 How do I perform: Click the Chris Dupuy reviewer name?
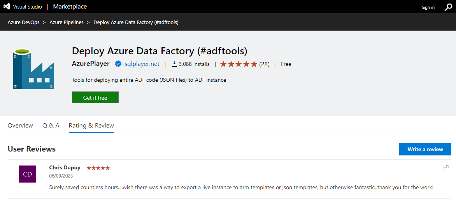(65, 167)
